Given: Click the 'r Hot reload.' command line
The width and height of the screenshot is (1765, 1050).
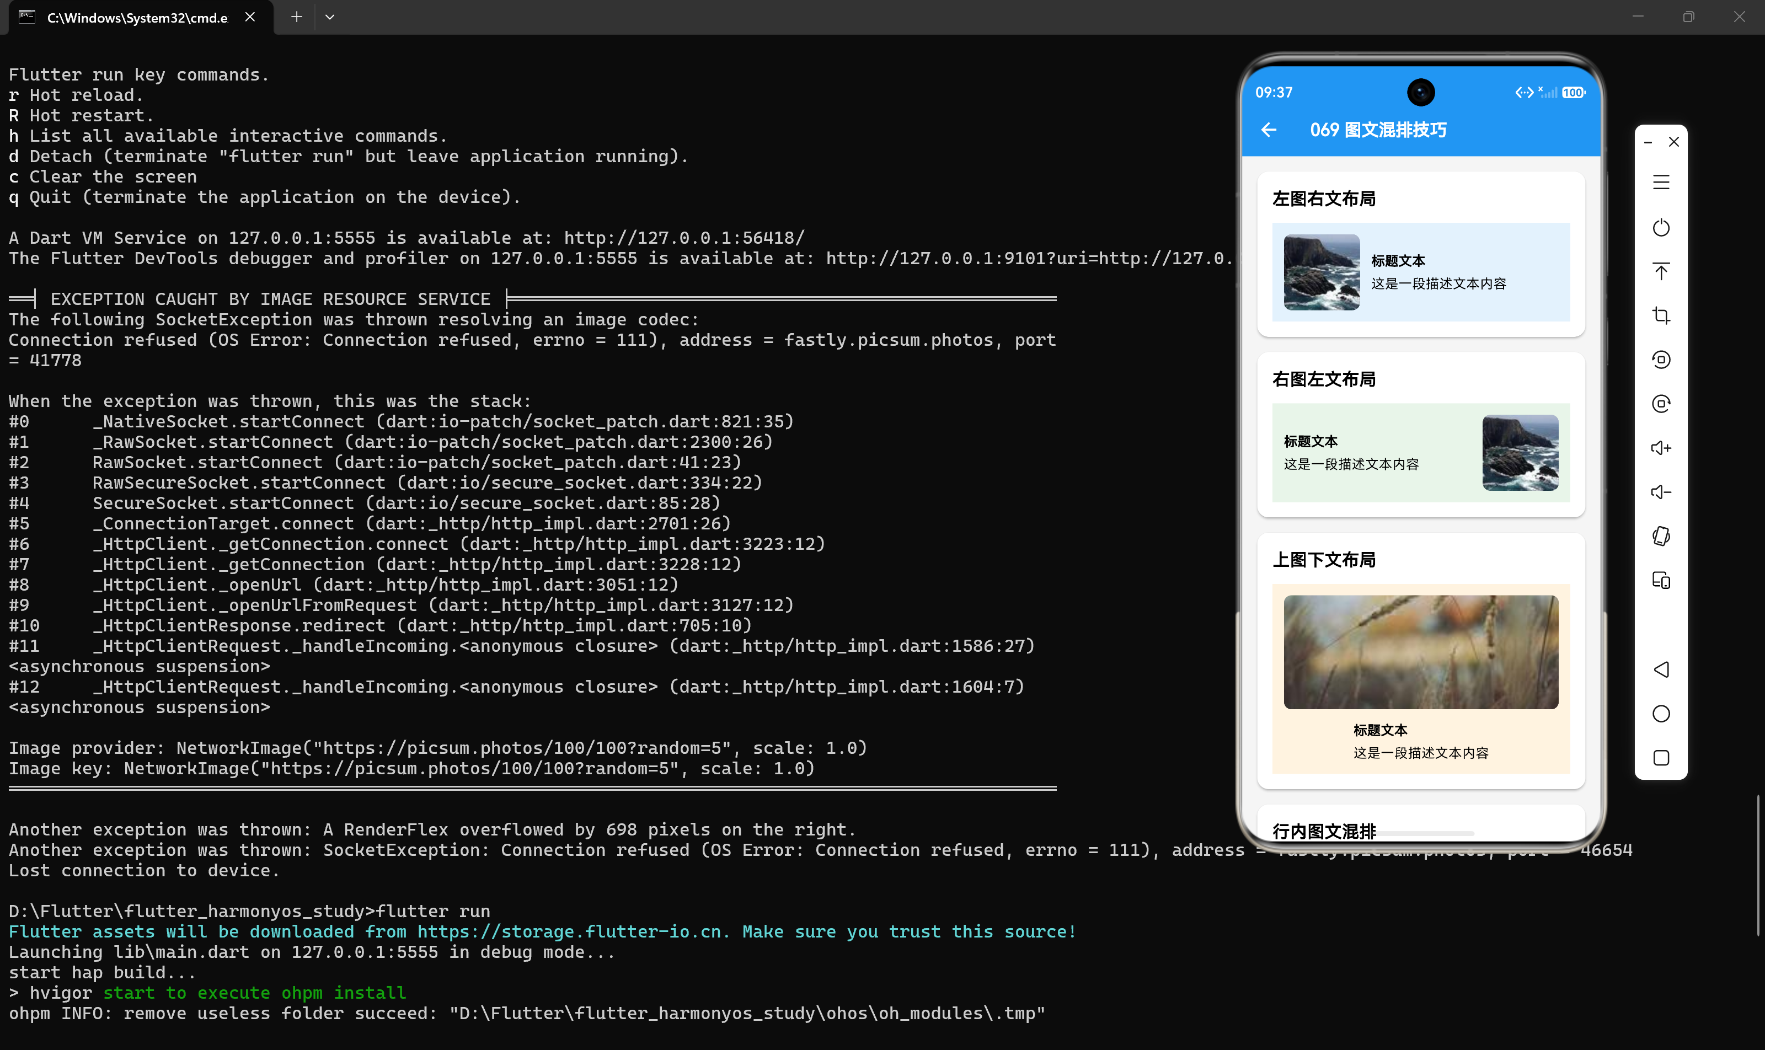Looking at the screenshot, I should (x=76, y=95).
